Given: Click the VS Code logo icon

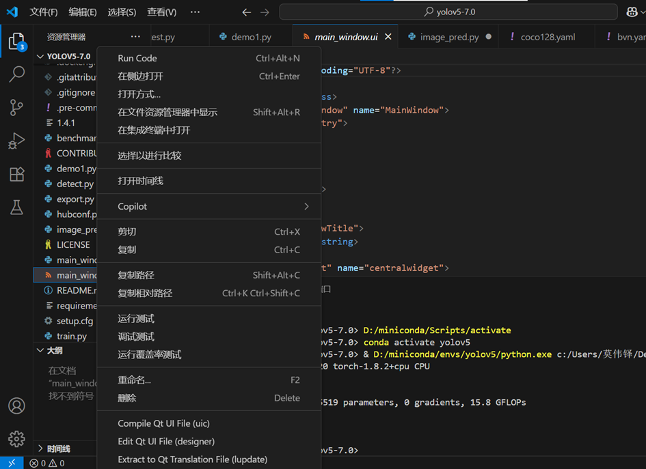Looking at the screenshot, I should [12, 12].
